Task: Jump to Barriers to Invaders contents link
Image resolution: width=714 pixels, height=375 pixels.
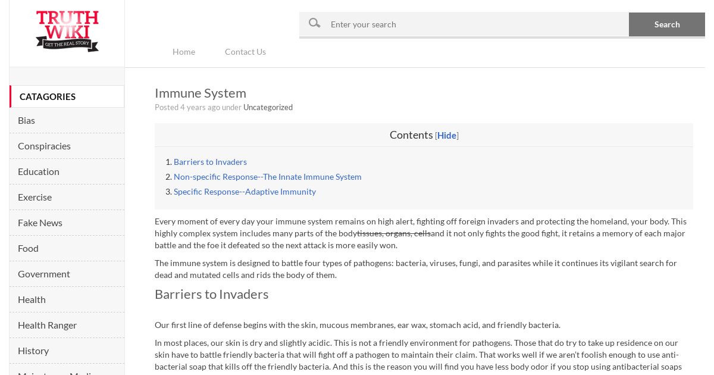Action: click(210, 162)
